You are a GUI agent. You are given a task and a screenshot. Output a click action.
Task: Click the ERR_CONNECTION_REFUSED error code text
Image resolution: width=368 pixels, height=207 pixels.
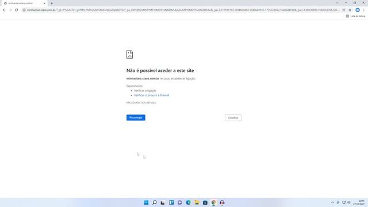(x=141, y=103)
